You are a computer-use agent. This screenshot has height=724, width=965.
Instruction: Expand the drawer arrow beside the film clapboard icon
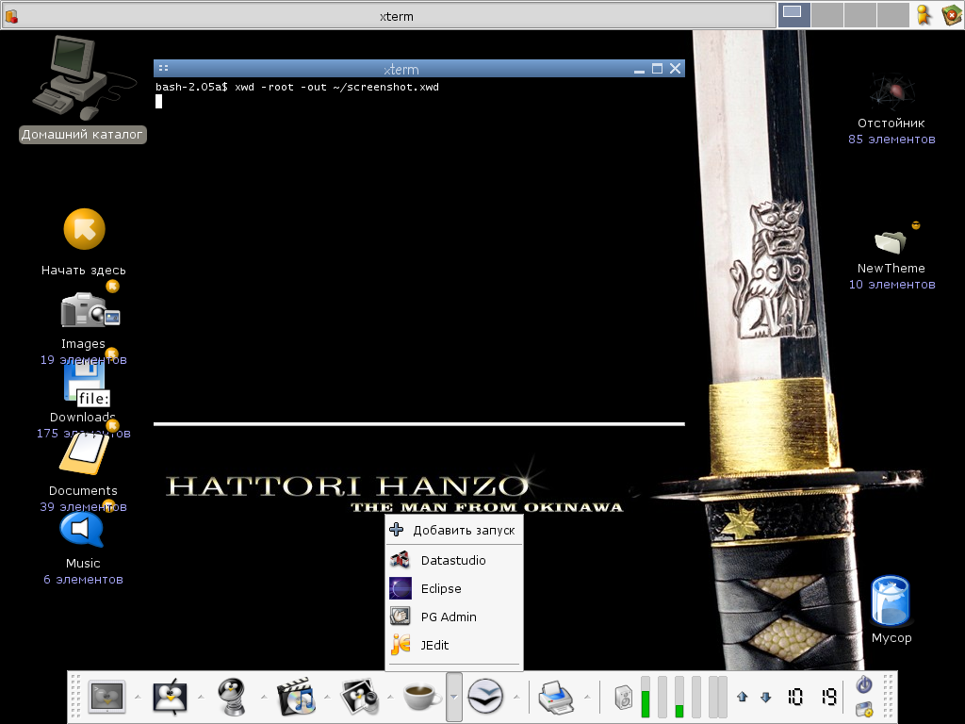coord(326,698)
